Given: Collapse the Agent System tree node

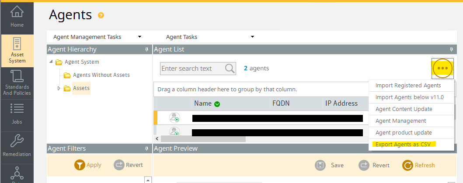Looking at the screenshot, I should (x=52, y=62).
